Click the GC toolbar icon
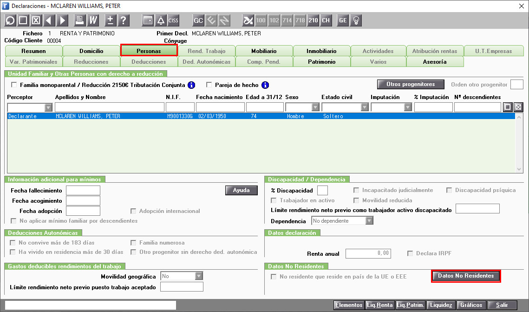This screenshot has height=312, width=529. (198, 20)
